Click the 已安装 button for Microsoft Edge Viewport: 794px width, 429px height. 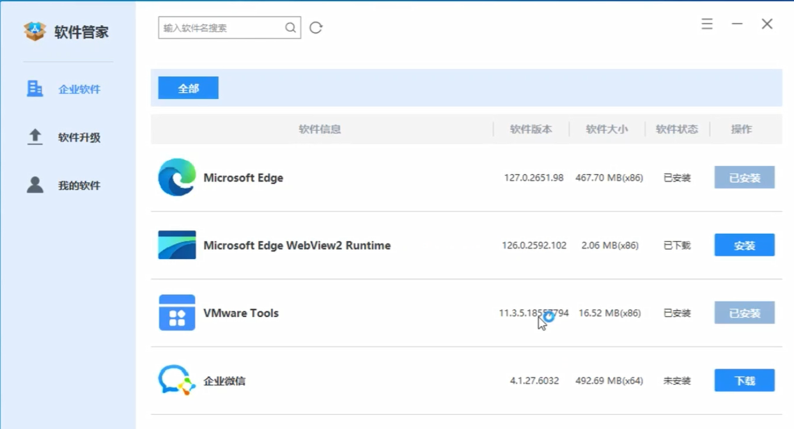pos(745,177)
